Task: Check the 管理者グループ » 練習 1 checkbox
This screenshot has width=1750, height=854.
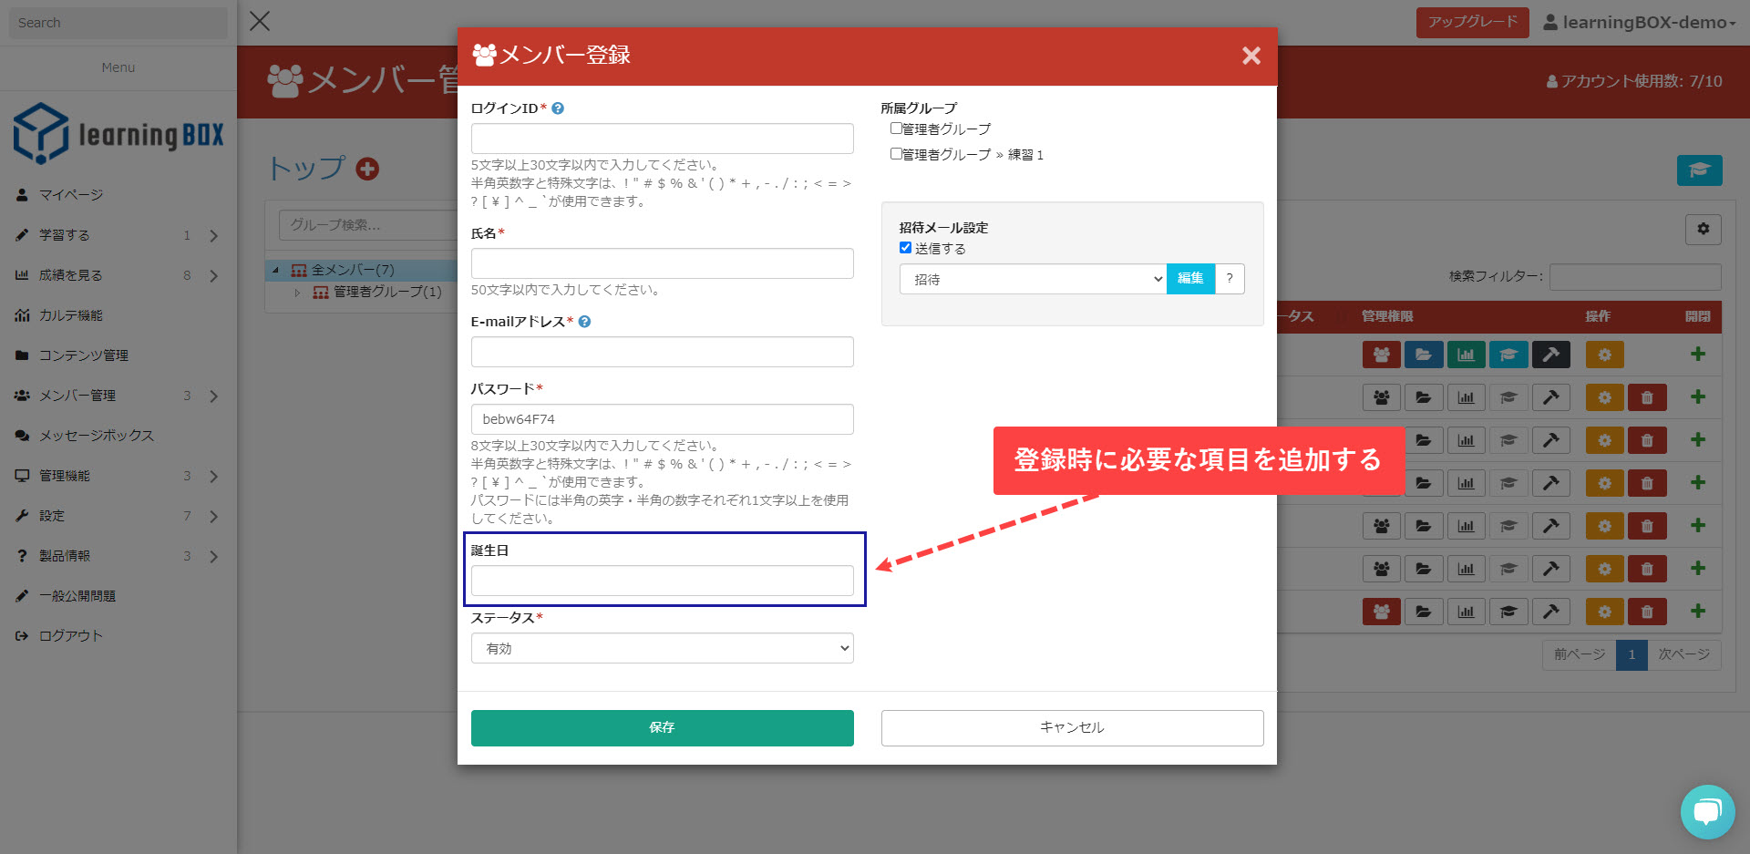Action: 896,154
